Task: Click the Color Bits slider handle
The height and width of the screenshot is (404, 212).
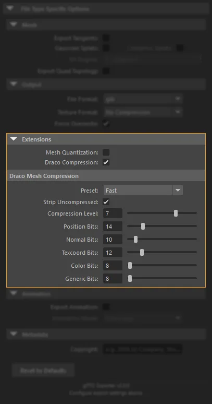Action: (x=130, y=265)
